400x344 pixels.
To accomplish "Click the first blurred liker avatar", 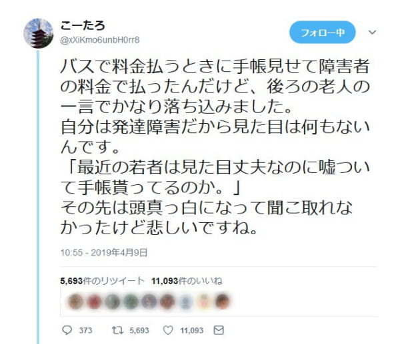I will [76, 301].
